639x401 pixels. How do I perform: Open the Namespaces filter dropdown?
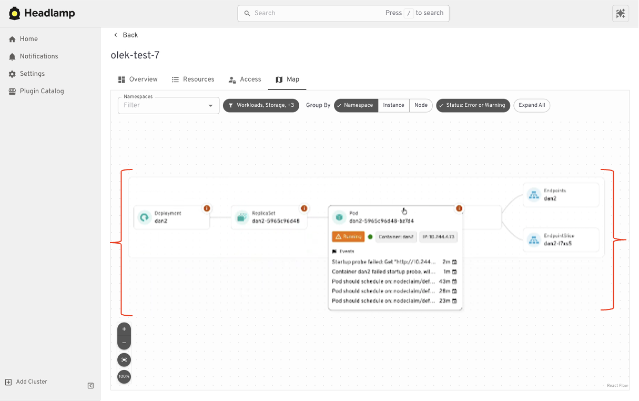coord(168,105)
